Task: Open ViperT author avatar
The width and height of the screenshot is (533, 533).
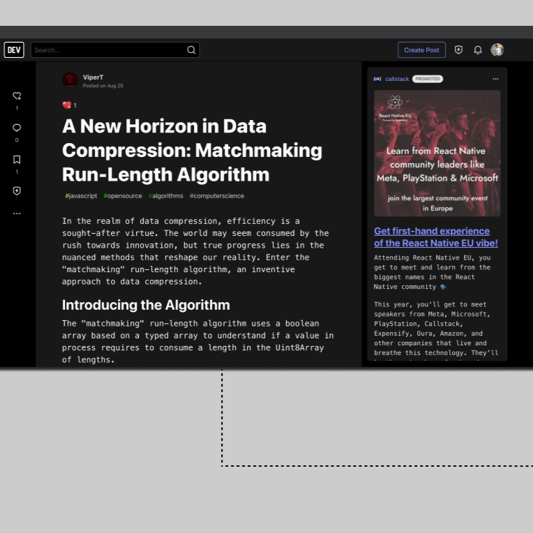Action: pos(70,80)
